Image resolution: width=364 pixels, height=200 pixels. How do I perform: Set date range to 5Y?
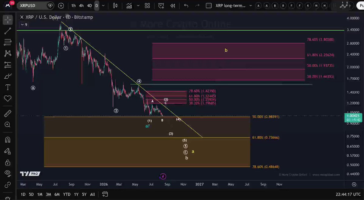click(x=84, y=194)
